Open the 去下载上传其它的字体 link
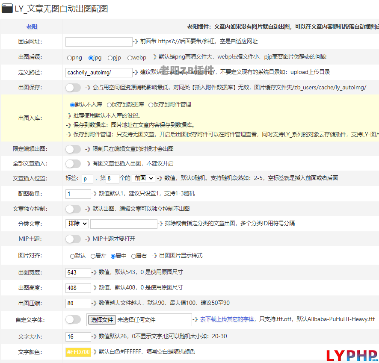The height and width of the screenshot is (363, 379). click(x=227, y=319)
